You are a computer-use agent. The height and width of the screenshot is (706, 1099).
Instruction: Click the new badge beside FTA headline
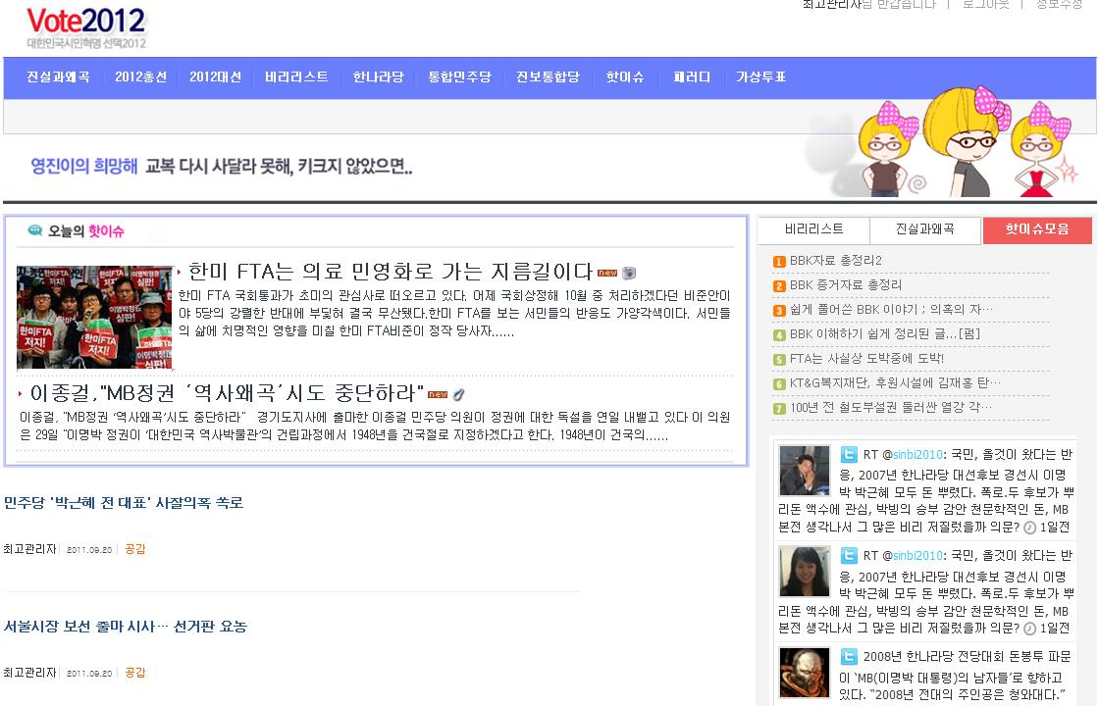coord(607,274)
